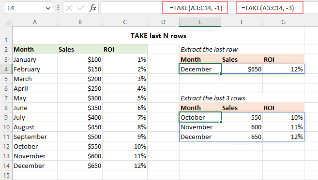Click the 550 cell in column F
318x180 pixels.
click(x=242, y=117)
